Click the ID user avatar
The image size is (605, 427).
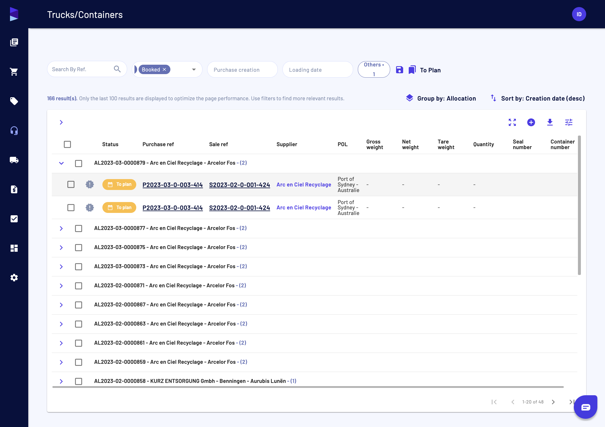pyautogui.click(x=579, y=14)
